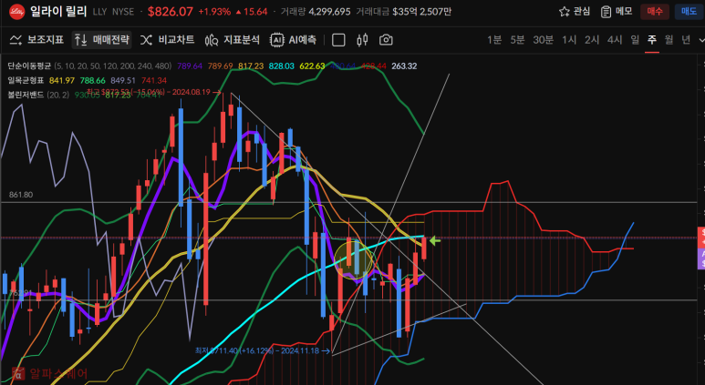Click 단순이동평균 indicator label
The width and height of the screenshot is (705, 385).
coord(29,66)
